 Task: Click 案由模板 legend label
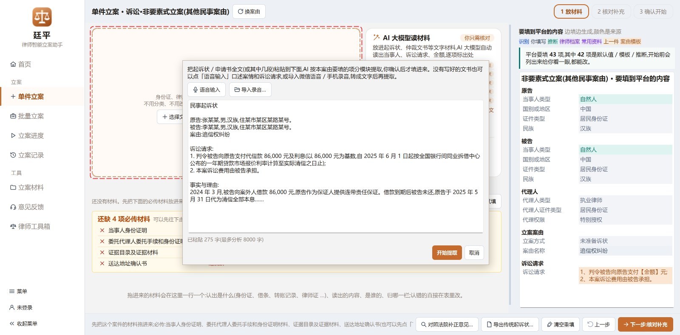631,42
